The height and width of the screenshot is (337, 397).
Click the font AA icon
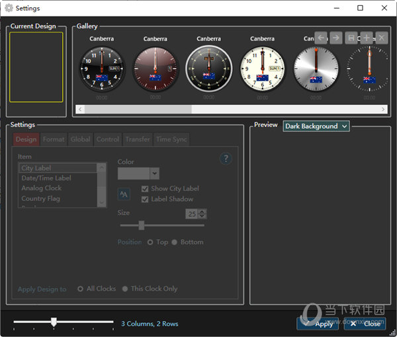(x=124, y=194)
